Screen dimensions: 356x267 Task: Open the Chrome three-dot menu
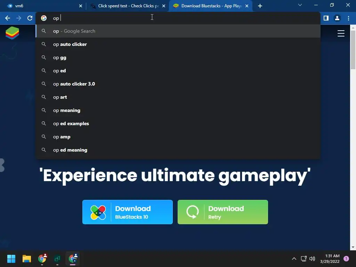coord(348,18)
